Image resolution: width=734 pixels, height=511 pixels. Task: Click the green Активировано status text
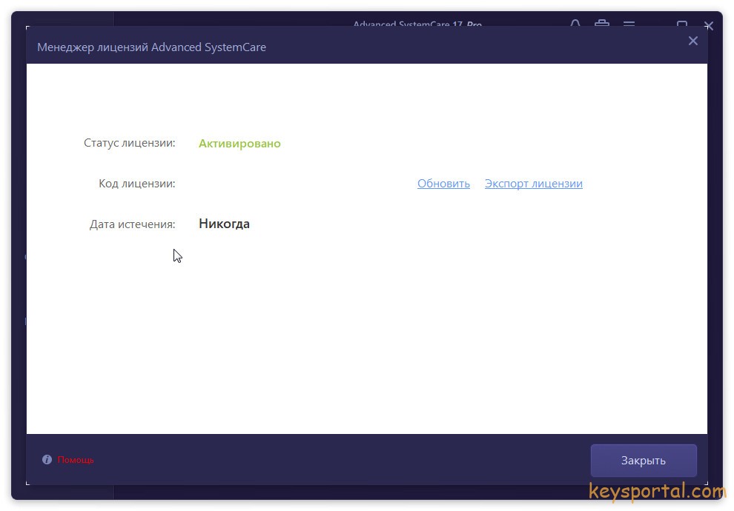click(239, 143)
